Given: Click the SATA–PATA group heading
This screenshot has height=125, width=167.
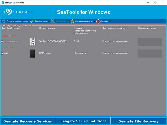Looking at the screenshot, I should pyautogui.click(x=9, y=36).
